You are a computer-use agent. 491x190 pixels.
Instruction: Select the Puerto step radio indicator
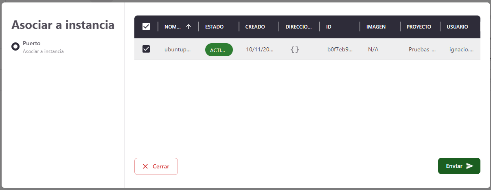click(x=15, y=46)
